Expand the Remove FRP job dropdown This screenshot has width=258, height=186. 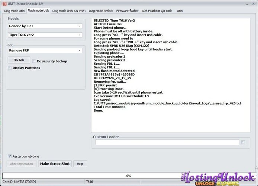coord(45,50)
